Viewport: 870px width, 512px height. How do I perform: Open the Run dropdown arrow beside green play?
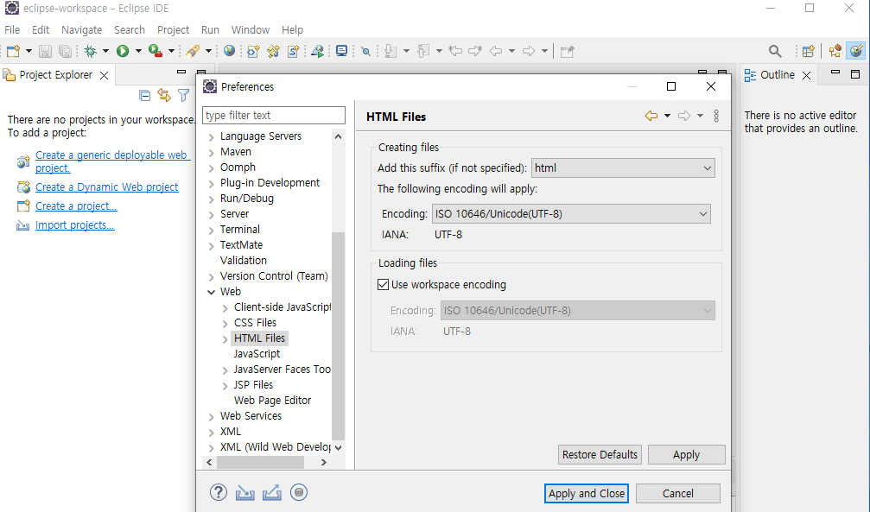point(138,51)
